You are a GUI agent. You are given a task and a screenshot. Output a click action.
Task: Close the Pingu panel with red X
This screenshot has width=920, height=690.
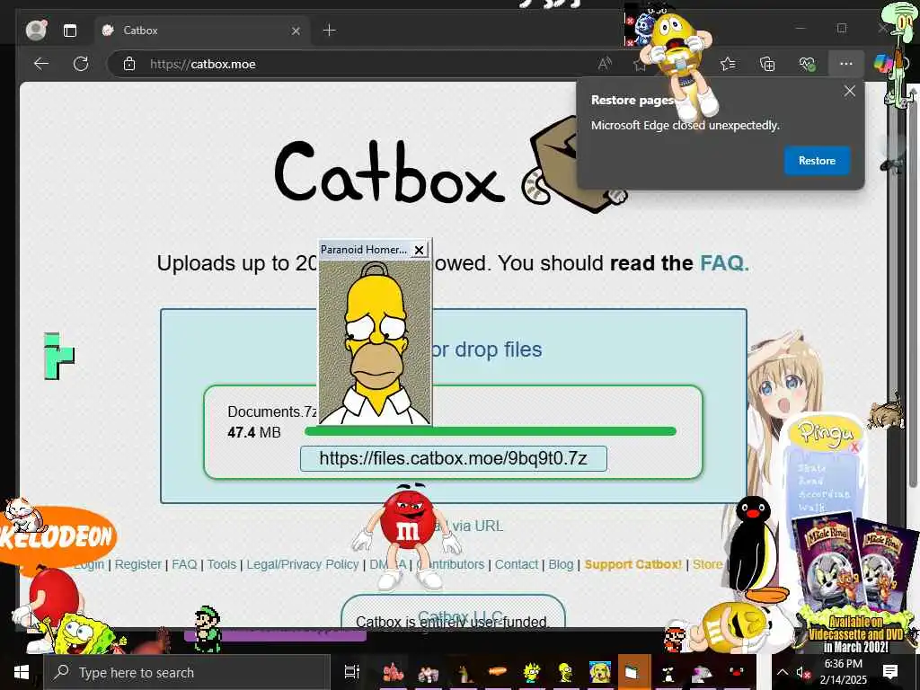coord(854,447)
